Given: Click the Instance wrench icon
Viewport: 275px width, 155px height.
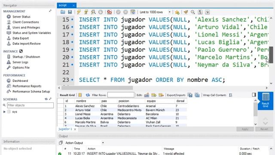Looking at the screenshot, I should coord(21,51).
